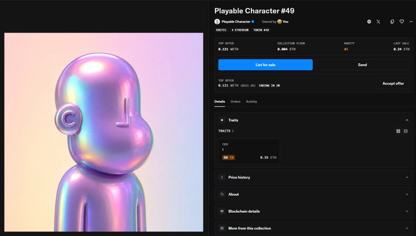Select the Details tab
Screen dimensions: 416x236
pyautogui.click(x=220, y=101)
